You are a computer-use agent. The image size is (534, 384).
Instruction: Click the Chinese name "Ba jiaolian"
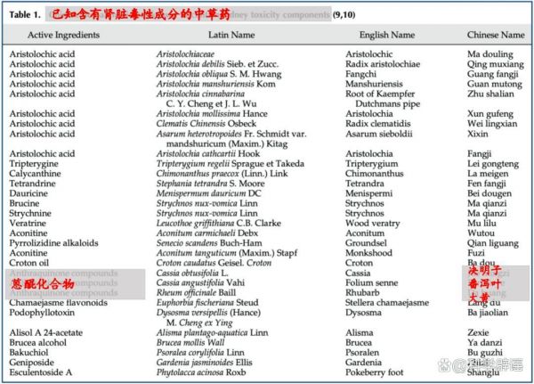click(x=488, y=313)
